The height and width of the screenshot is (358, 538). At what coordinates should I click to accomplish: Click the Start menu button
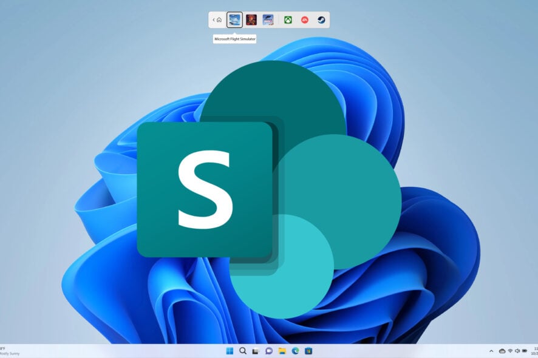click(230, 351)
